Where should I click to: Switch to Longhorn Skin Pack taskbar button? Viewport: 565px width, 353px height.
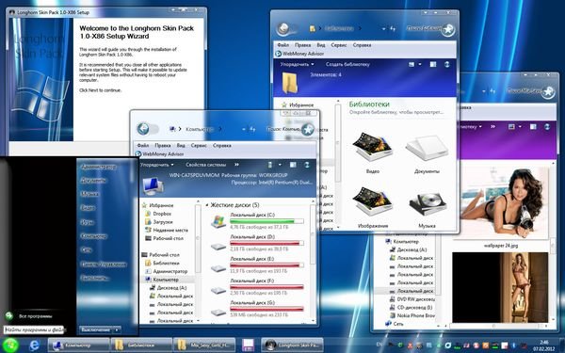pyautogui.click(x=292, y=345)
